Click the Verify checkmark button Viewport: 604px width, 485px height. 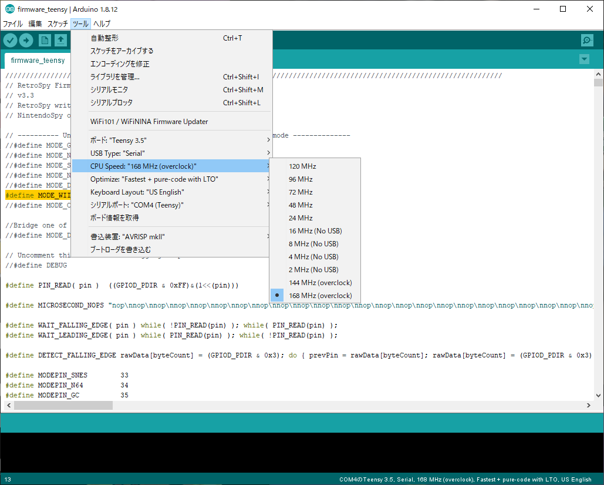(11, 40)
